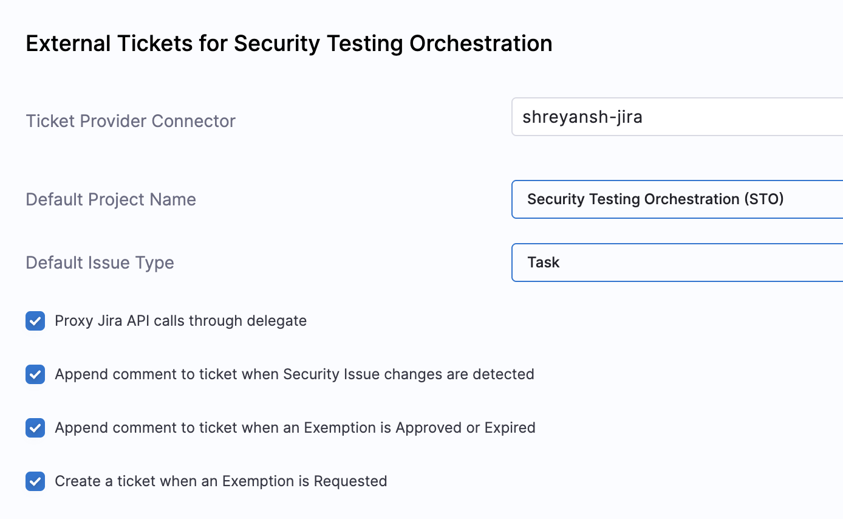Click the 'Default Issue Type' label

click(100, 263)
